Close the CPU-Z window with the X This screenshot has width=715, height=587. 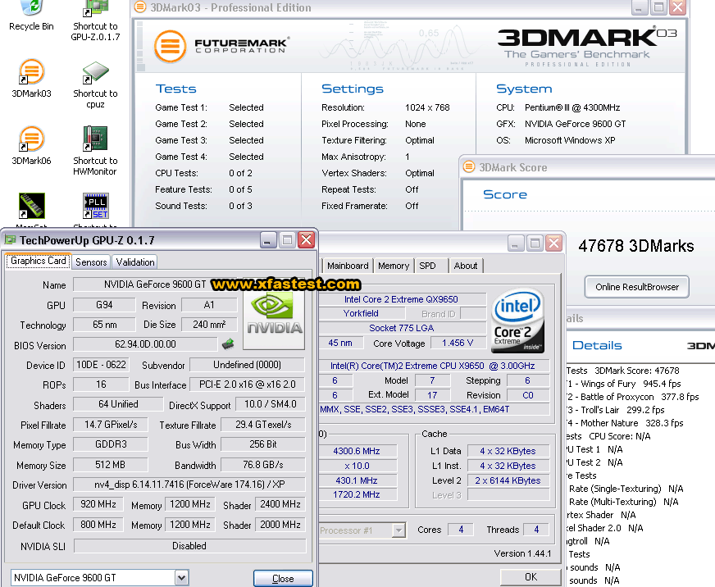pyautogui.click(x=554, y=243)
